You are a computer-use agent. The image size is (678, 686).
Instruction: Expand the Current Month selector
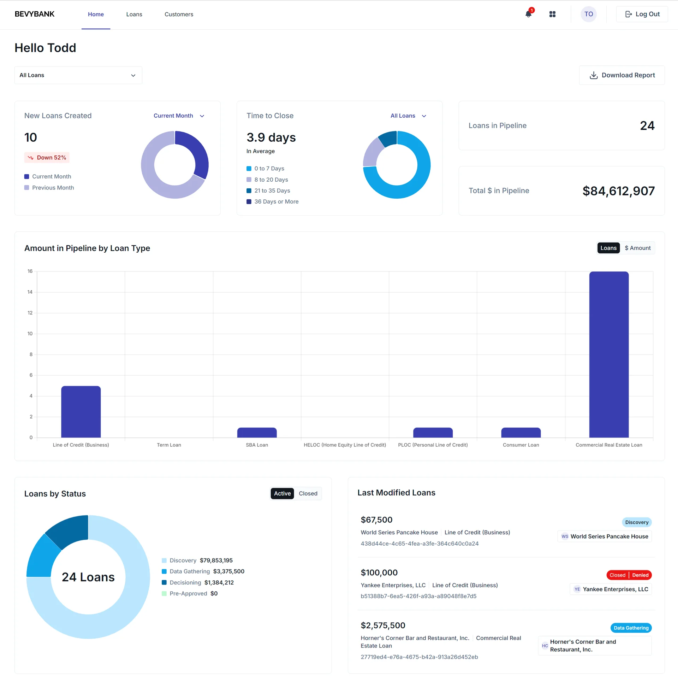(x=179, y=116)
